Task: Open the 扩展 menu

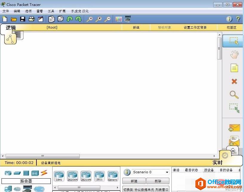Action: click(62, 11)
